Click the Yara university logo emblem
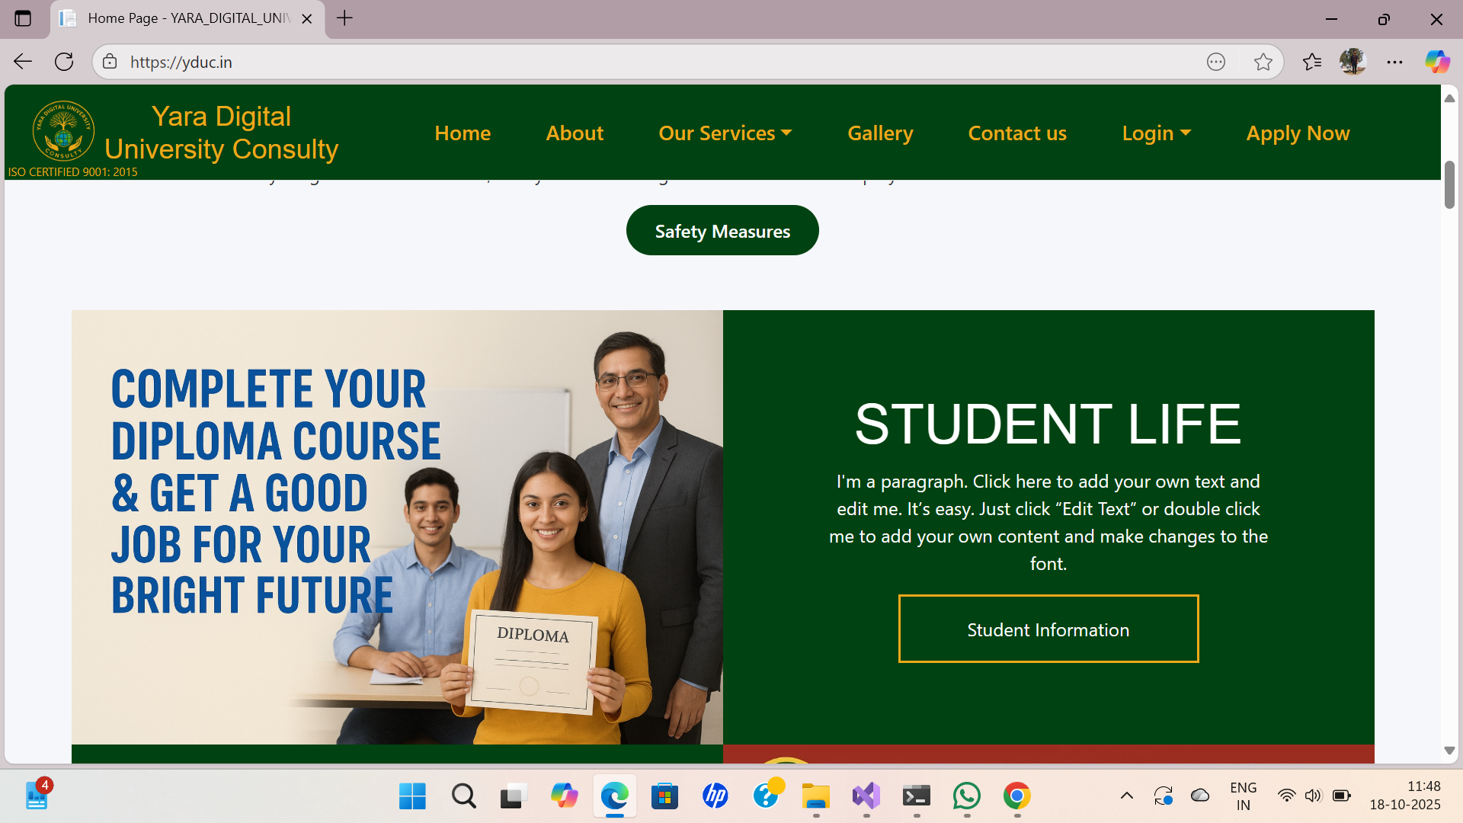Image resolution: width=1463 pixels, height=823 pixels. [63, 131]
